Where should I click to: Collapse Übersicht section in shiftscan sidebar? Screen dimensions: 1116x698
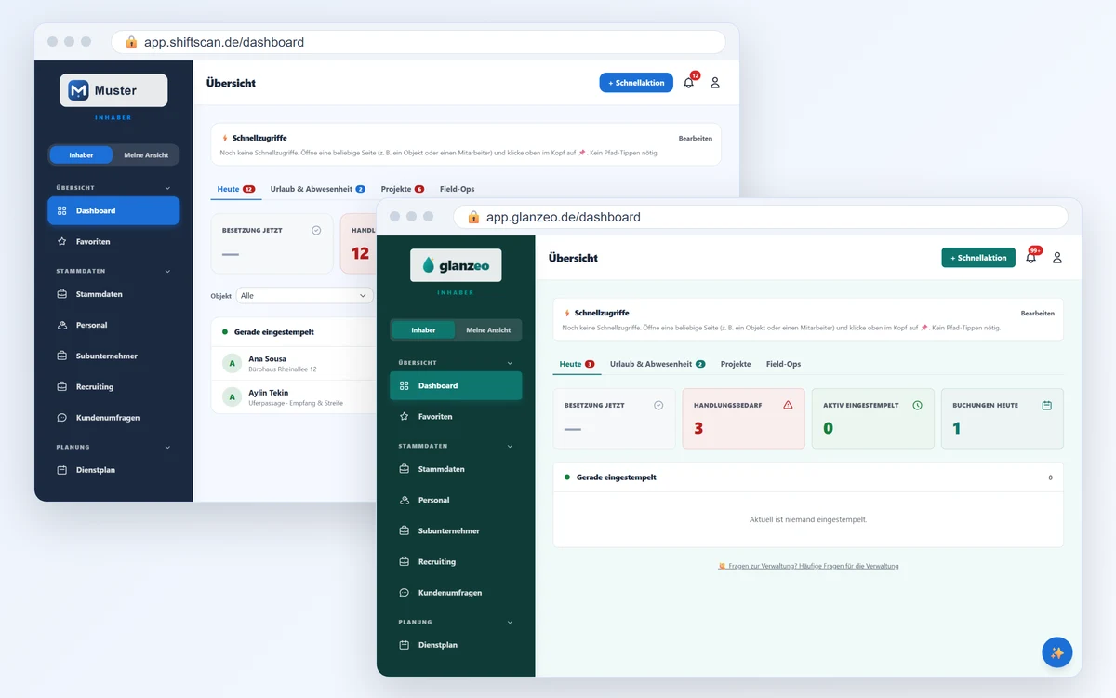point(167,187)
